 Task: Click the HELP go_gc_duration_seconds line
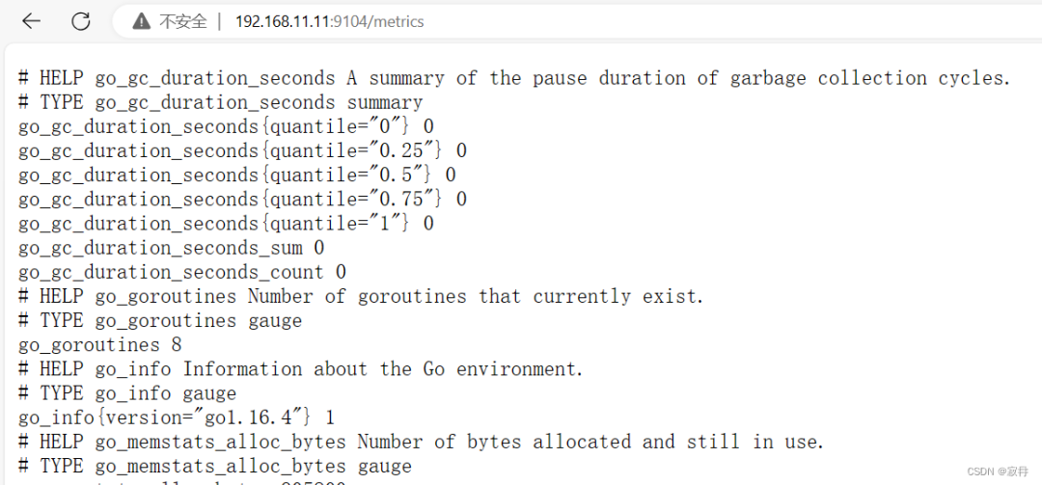(x=514, y=78)
